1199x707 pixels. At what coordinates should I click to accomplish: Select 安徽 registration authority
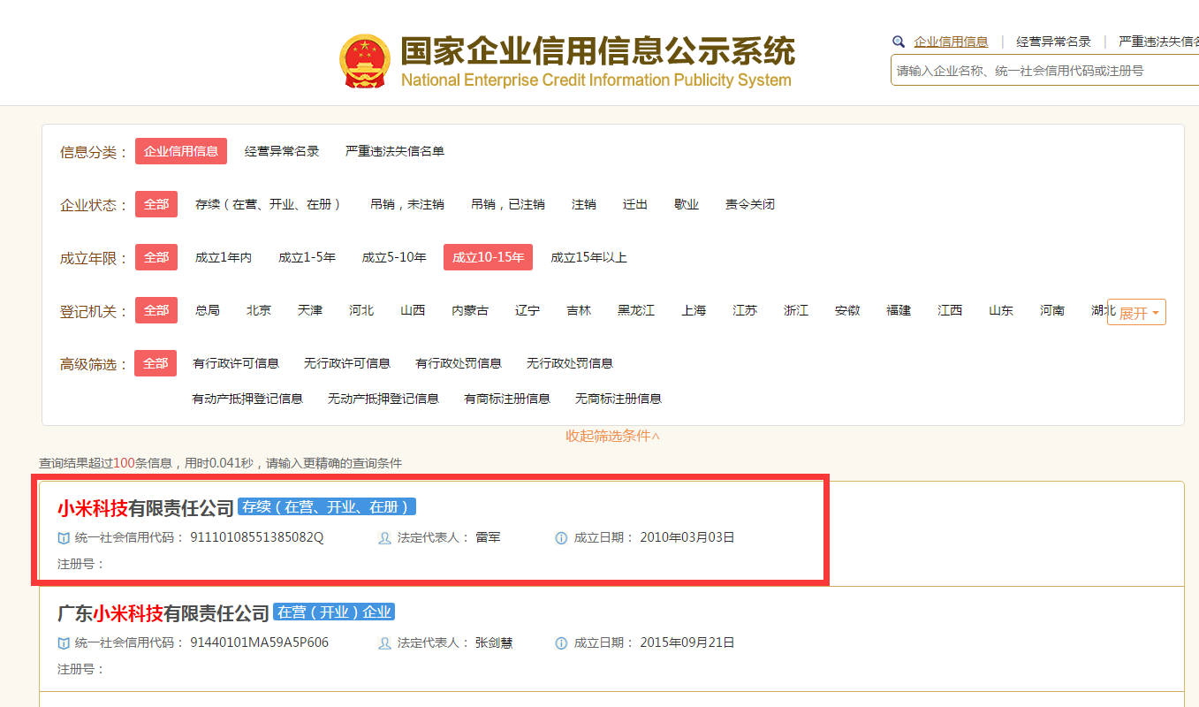tap(847, 310)
